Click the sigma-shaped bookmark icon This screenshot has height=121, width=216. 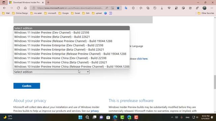click(x=111, y=13)
